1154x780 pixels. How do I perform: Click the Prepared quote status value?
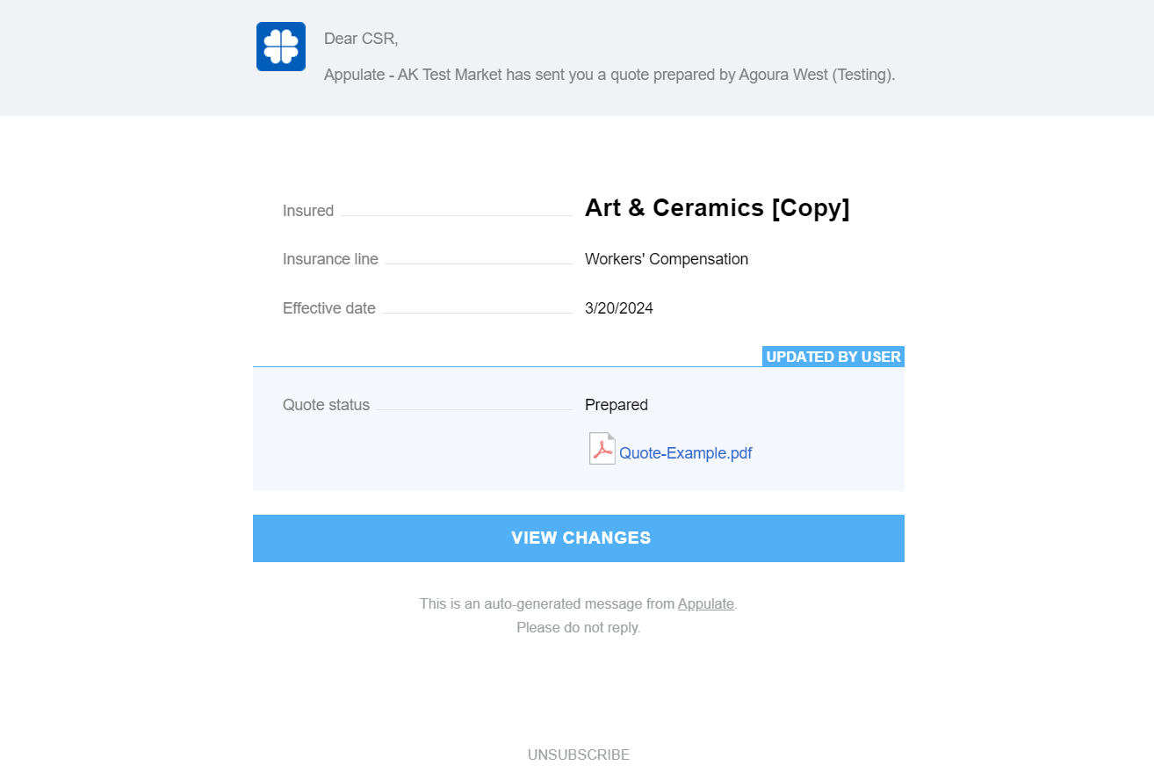(617, 405)
